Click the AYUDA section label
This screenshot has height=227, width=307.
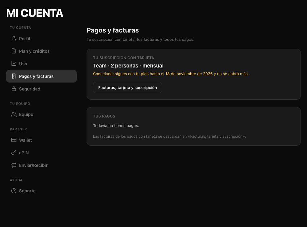(x=16, y=180)
